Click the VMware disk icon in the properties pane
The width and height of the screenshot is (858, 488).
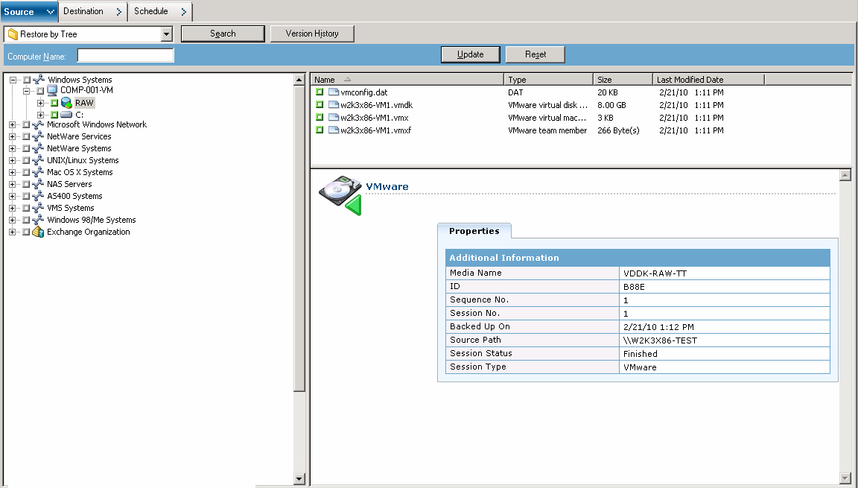click(x=340, y=190)
